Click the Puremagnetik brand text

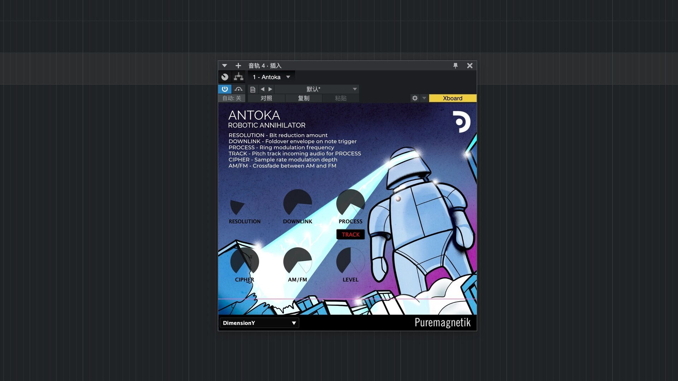442,323
